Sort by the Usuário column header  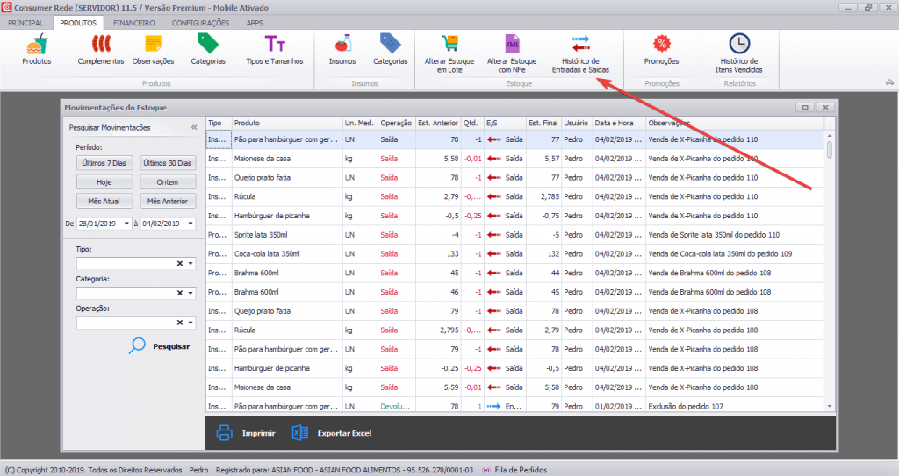(576, 123)
